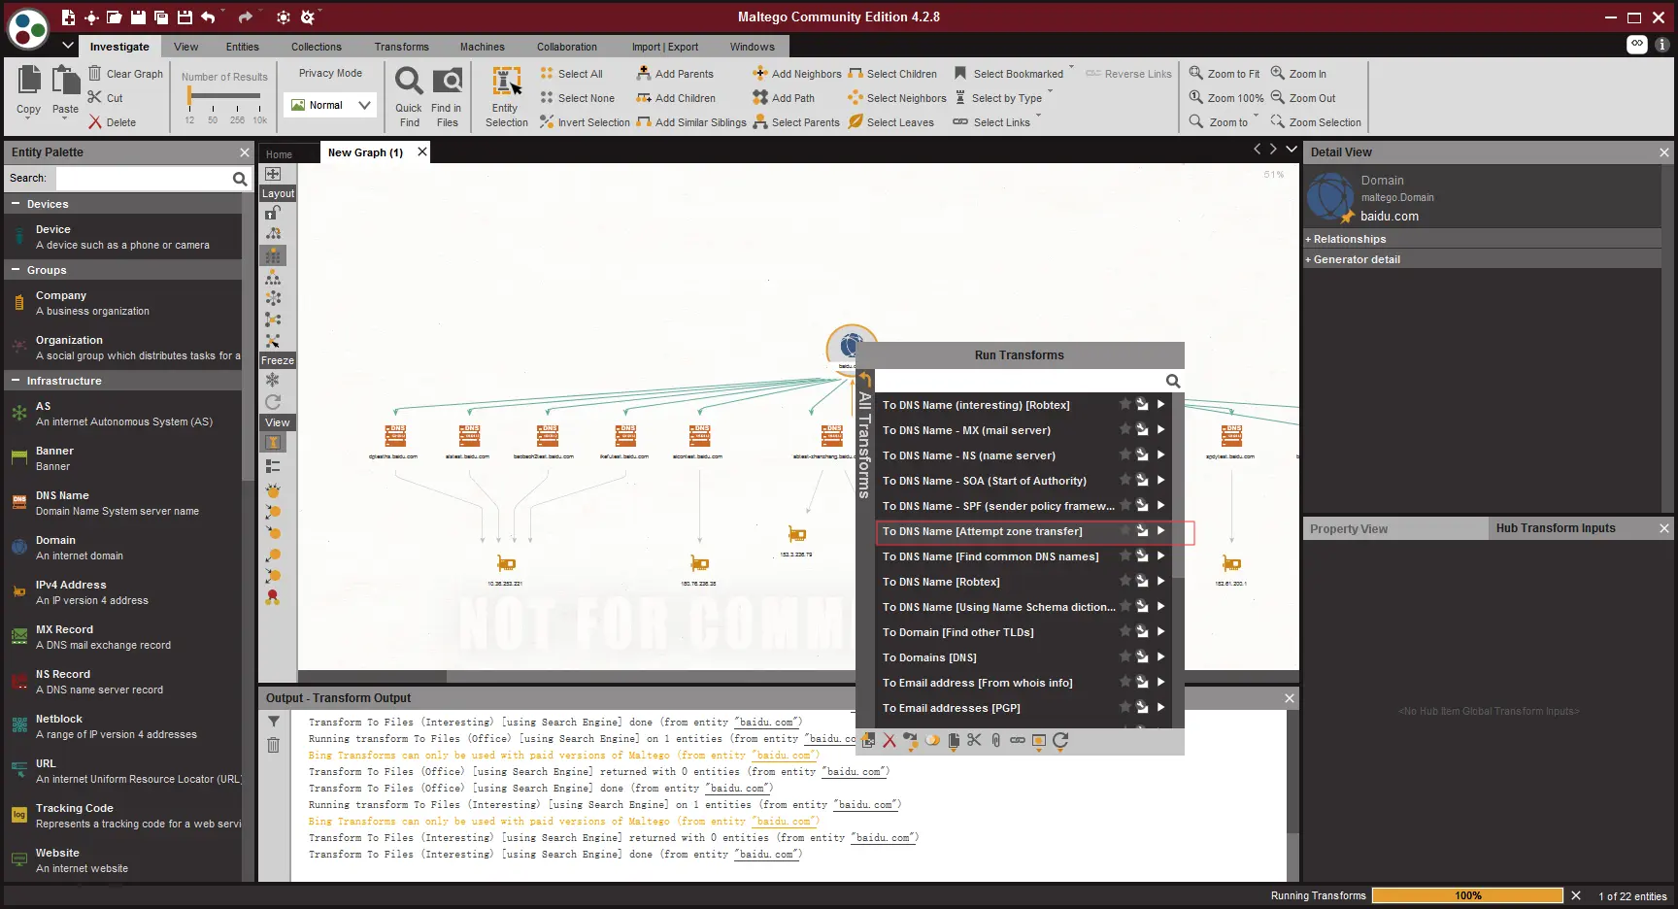This screenshot has width=1678, height=909.
Task: Toggle the layout lock icon
Action: point(274,213)
